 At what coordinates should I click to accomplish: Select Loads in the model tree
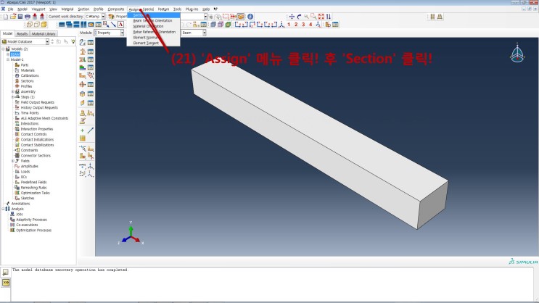(x=25, y=171)
